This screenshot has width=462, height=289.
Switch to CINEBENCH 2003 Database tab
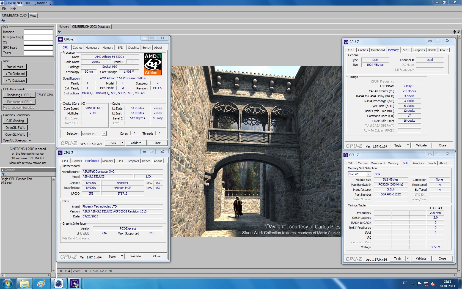[x=91, y=27]
